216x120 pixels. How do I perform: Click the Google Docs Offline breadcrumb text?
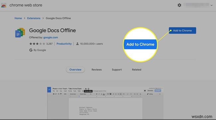58,18
